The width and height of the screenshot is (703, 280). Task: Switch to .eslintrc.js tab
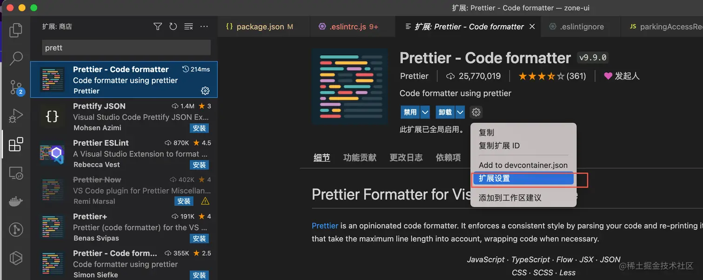(x=352, y=27)
